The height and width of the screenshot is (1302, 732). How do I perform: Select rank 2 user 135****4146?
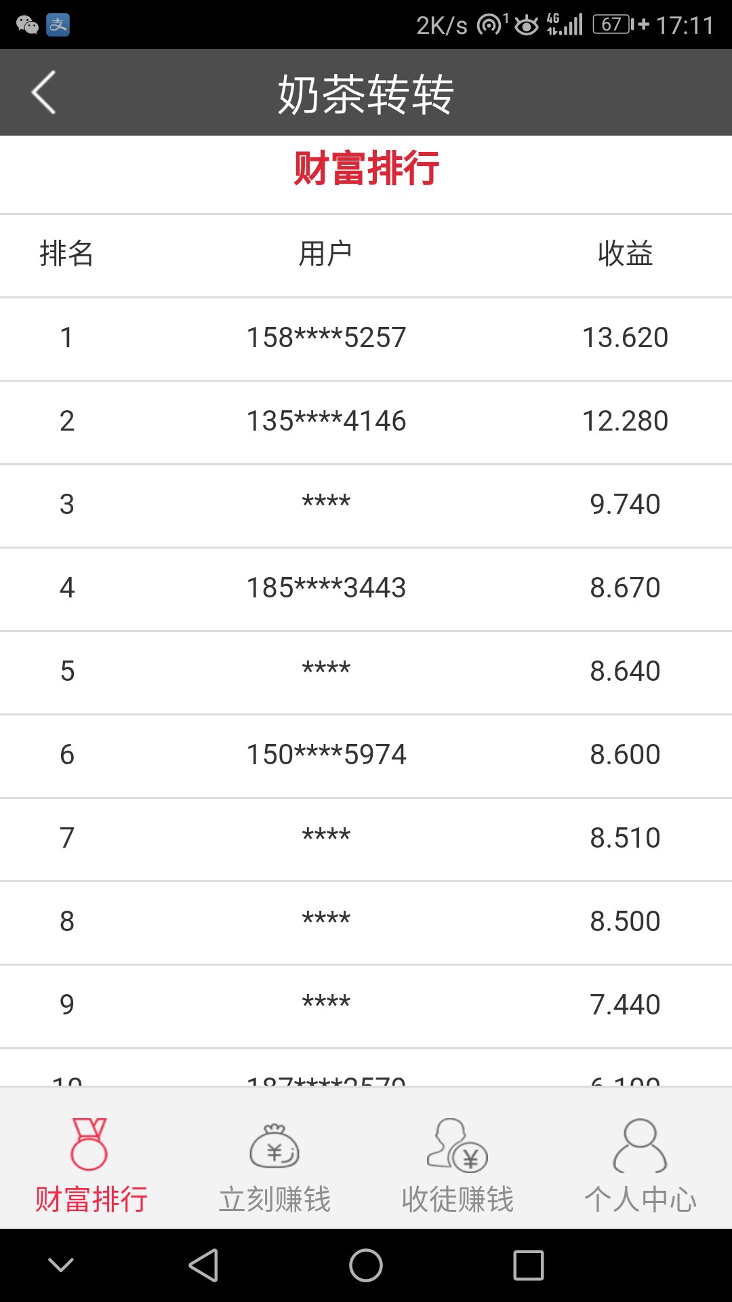click(x=326, y=421)
